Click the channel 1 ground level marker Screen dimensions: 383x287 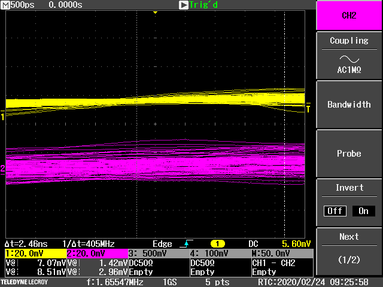2,117
